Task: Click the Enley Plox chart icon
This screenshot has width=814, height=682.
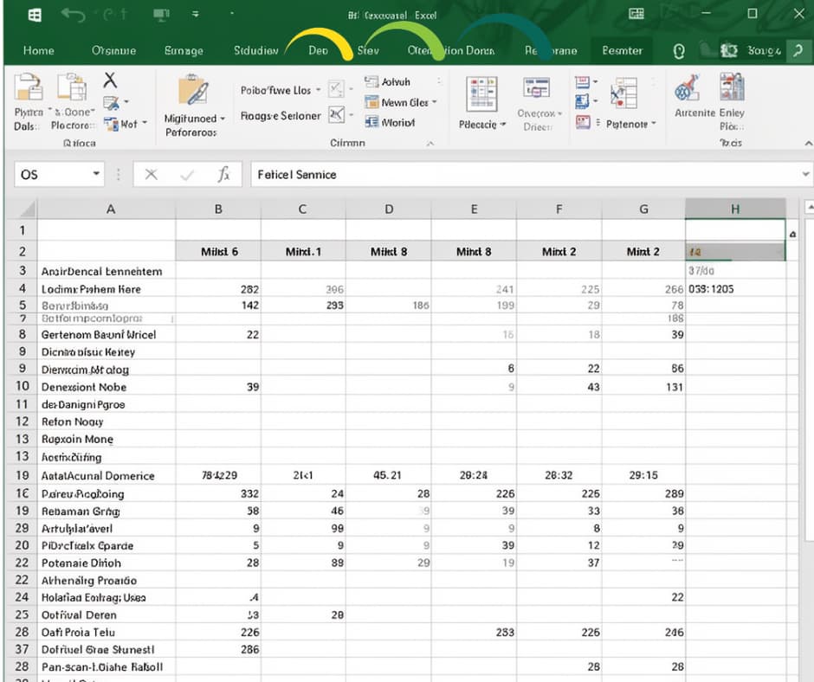Action: click(732, 87)
